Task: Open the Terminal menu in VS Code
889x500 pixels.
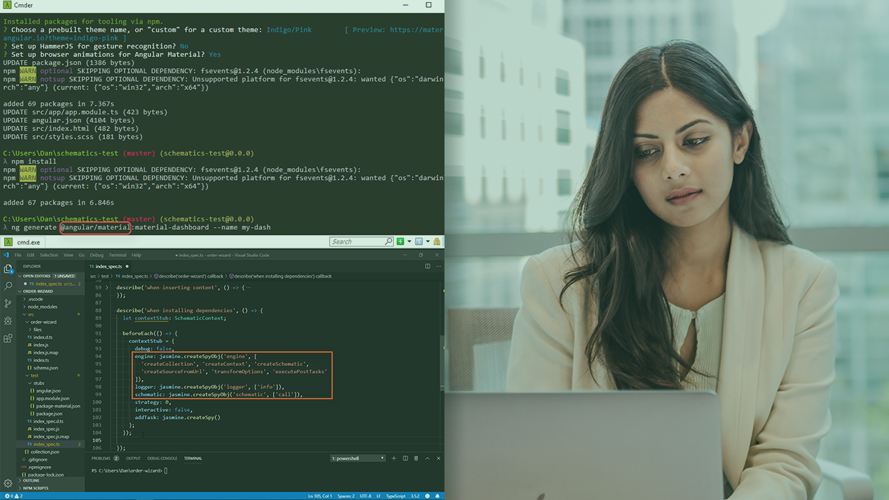Action: [x=117, y=255]
